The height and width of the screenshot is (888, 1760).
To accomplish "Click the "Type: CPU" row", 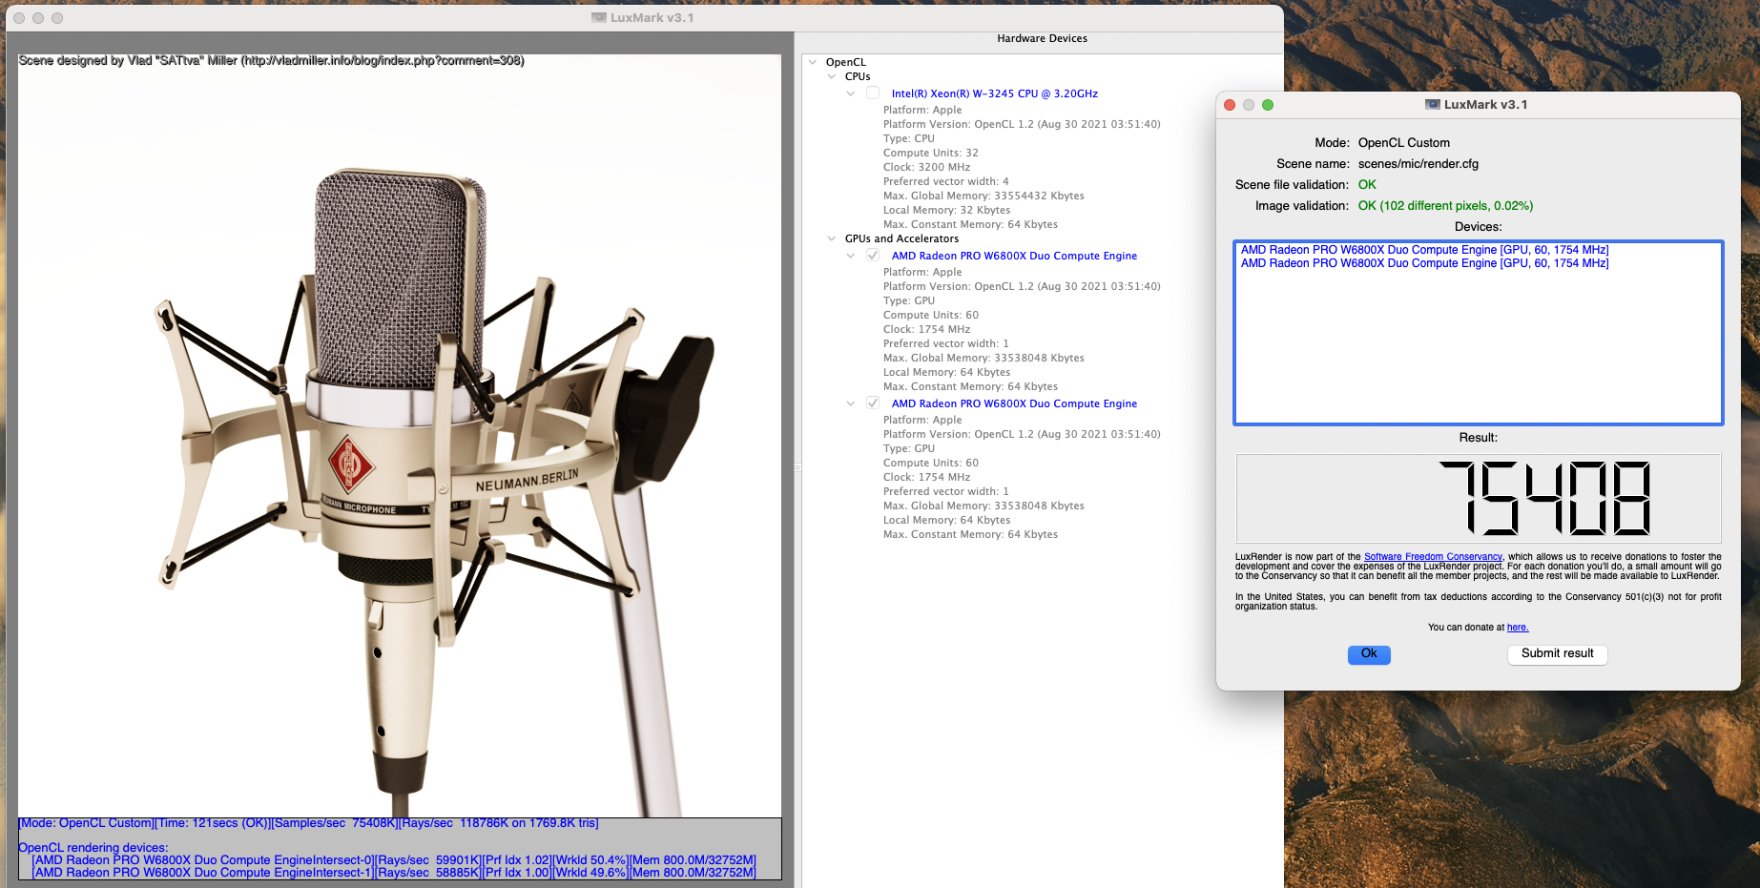I will 909,138.
